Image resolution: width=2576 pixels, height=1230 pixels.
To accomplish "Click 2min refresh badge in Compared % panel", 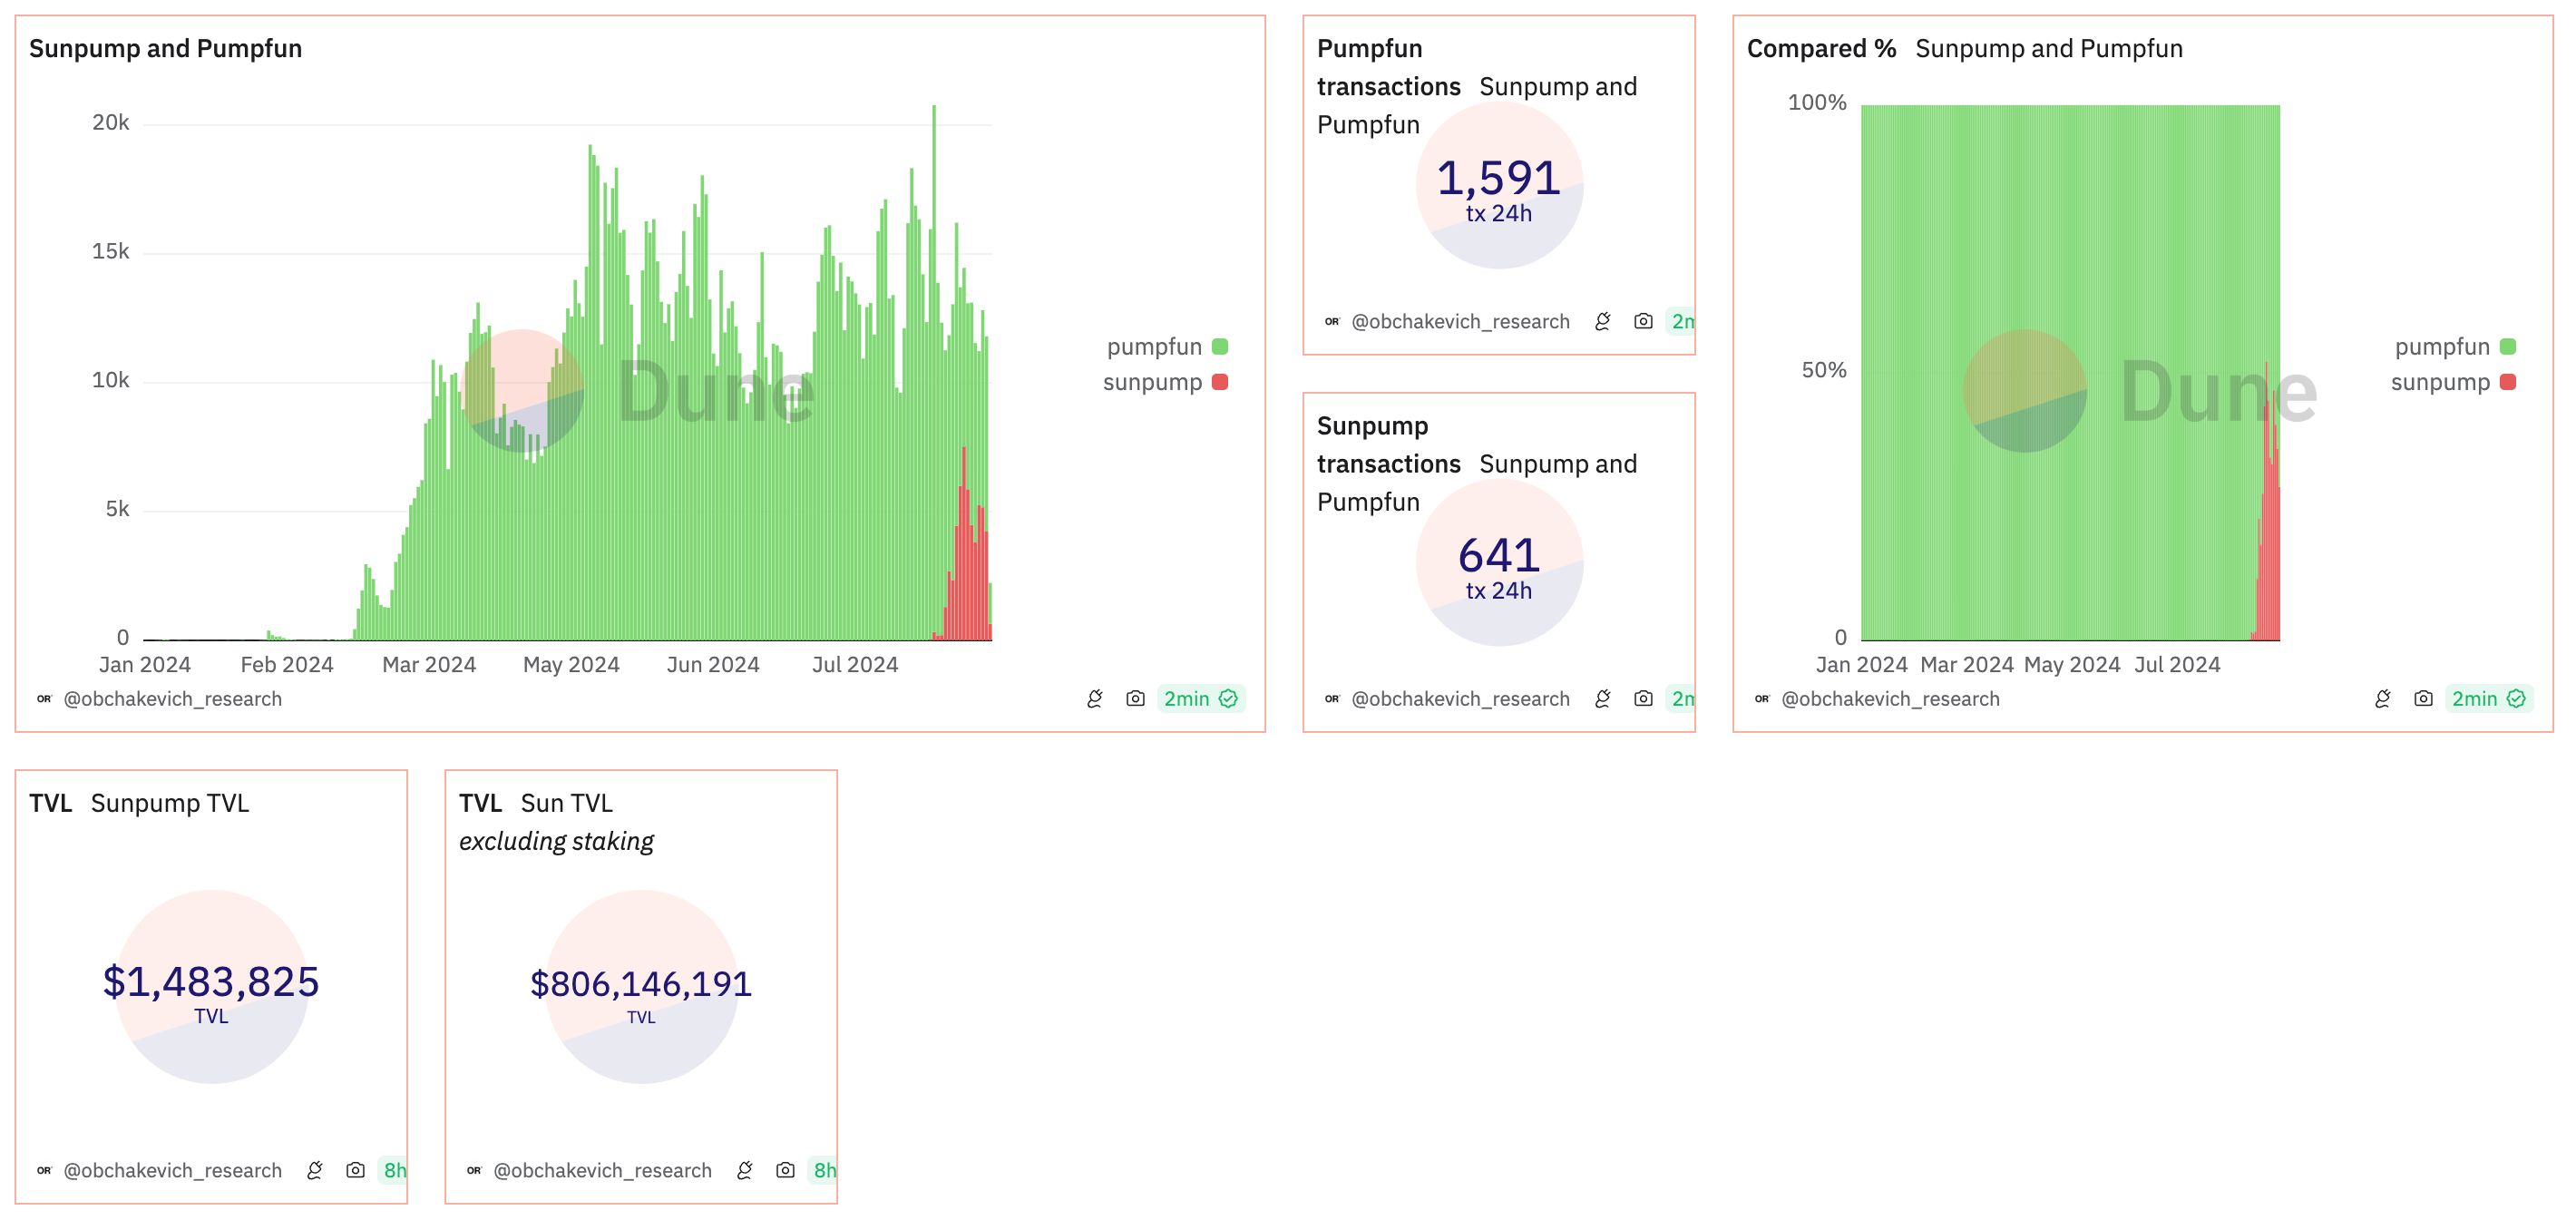I will click(2488, 699).
